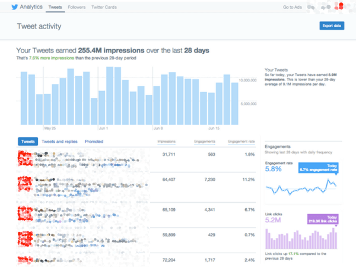Click the 7.6% more impressions text
This screenshot has height=267, width=356.
point(52,58)
